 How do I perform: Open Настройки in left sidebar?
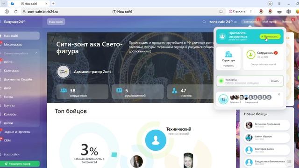[11, 154]
